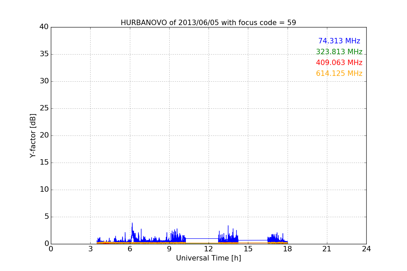Select the orange 614.125 MHz legend label
The image size is (407, 271).
tap(339, 74)
